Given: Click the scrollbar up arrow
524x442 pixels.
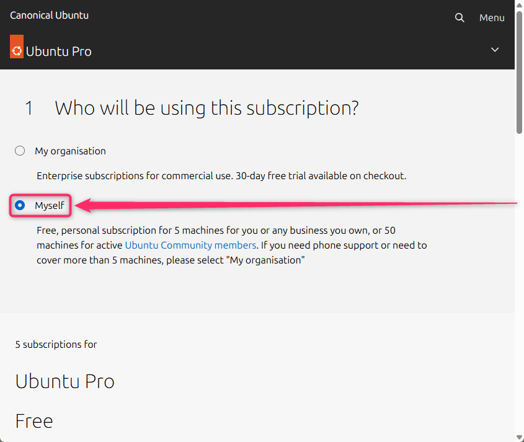Looking at the screenshot, I should (519, 5).
